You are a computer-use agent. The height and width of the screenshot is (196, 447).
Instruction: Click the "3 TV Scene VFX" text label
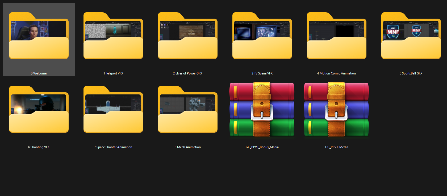pos(262,73)
